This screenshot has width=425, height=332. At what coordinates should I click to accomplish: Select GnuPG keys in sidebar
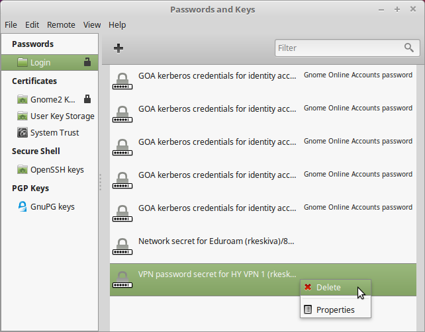(x=50, y=206)
